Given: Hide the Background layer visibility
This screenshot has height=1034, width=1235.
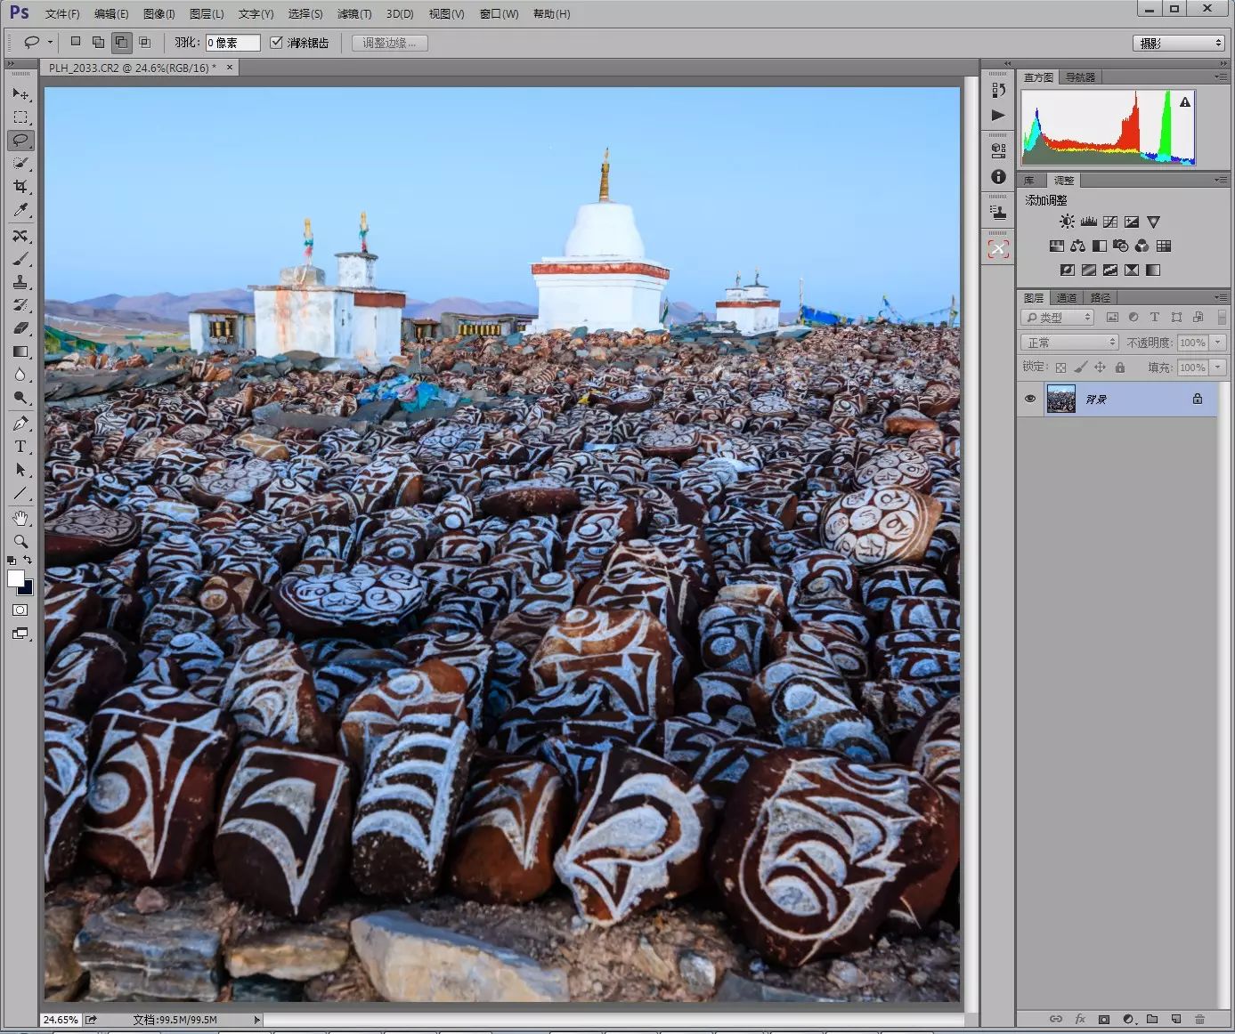Looking at the screenshot, I should (x=1030, y=399).
